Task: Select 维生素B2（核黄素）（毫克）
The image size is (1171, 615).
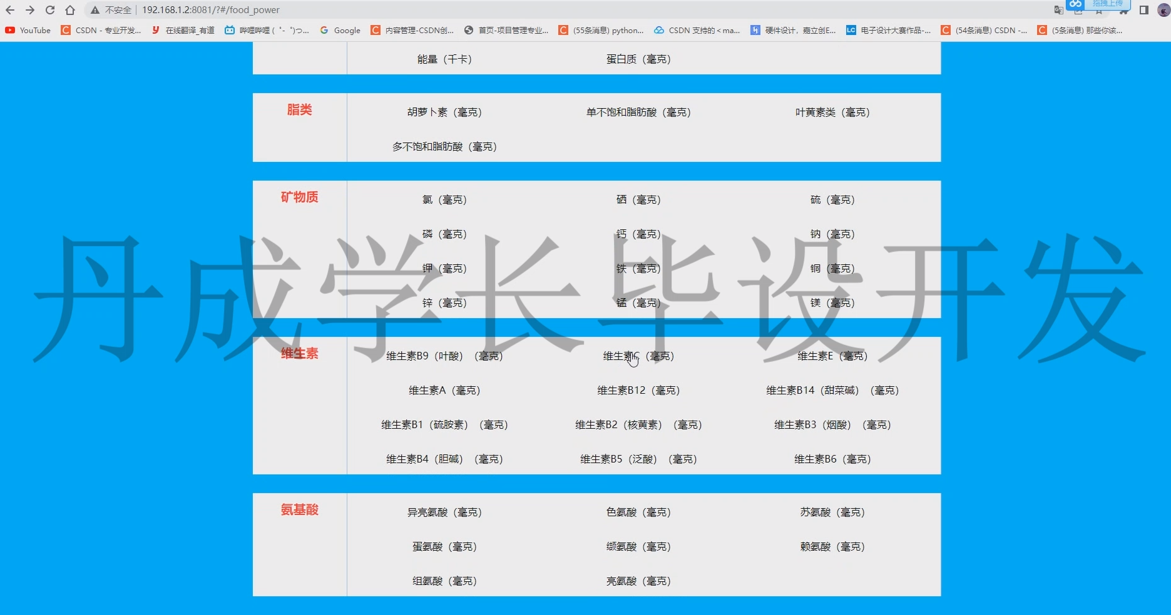Action: (638, 425)
